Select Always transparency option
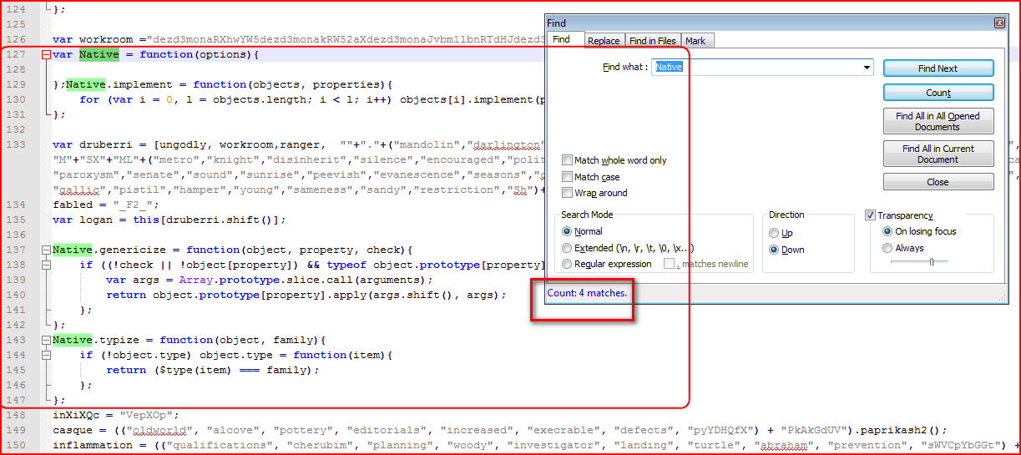This screenshot has width=1021, height=455. pos(887,248)
